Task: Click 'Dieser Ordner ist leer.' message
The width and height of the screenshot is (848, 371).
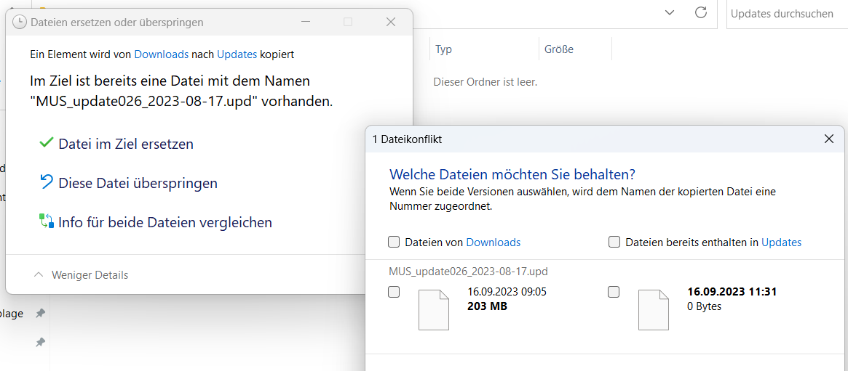Action: click(x=485, y=82)
